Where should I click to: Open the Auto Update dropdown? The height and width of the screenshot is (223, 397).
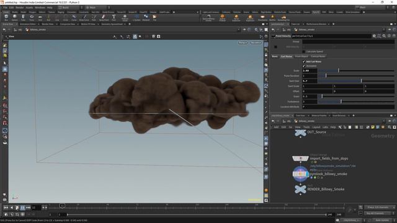pyautogui.click(x=383, y=221)
